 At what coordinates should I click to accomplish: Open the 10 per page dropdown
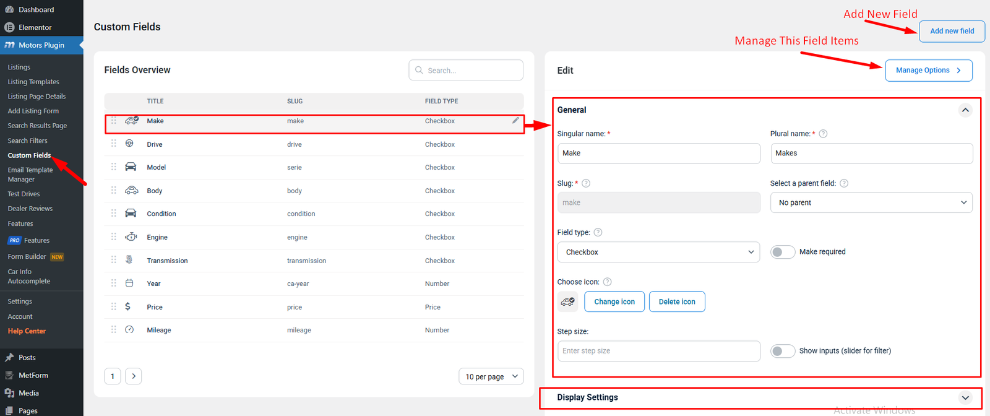(491, 376)
